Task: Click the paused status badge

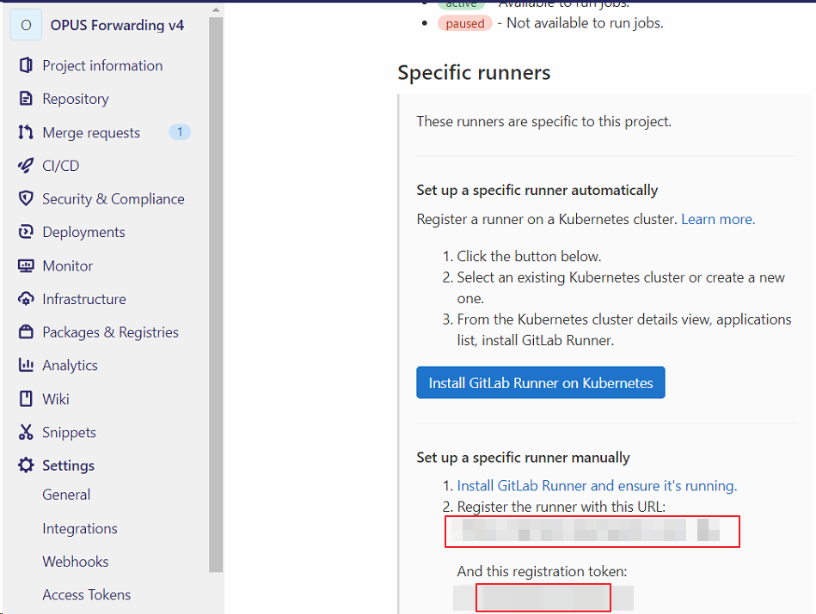Action: coord(464,23)
